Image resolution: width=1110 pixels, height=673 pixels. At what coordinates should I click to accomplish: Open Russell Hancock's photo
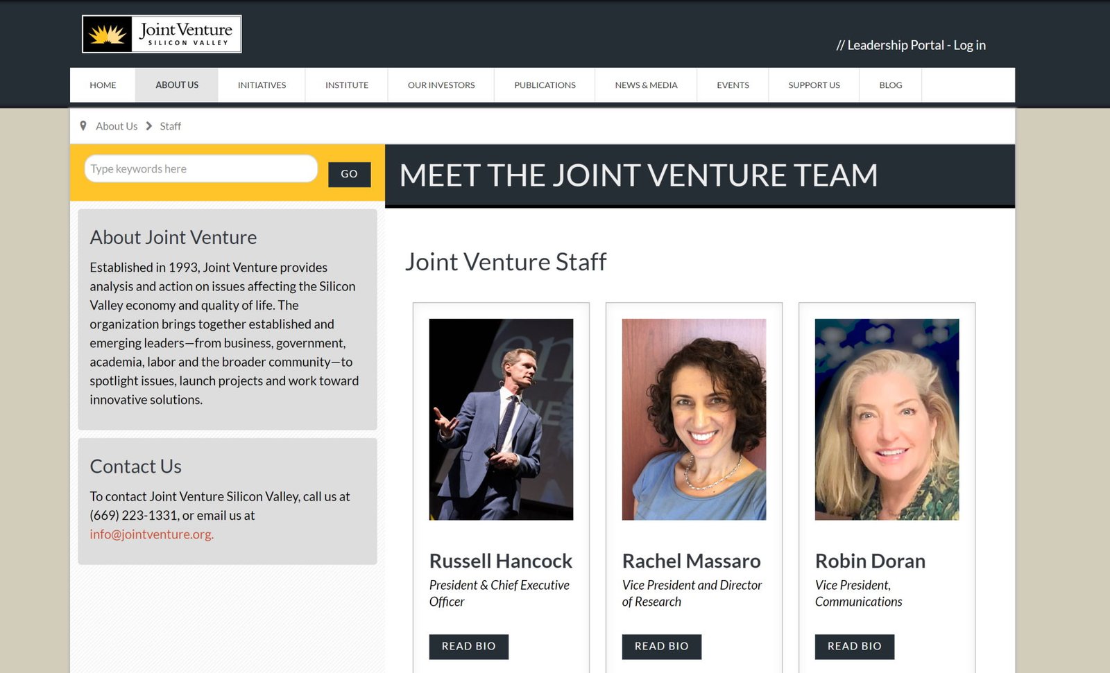501,419
